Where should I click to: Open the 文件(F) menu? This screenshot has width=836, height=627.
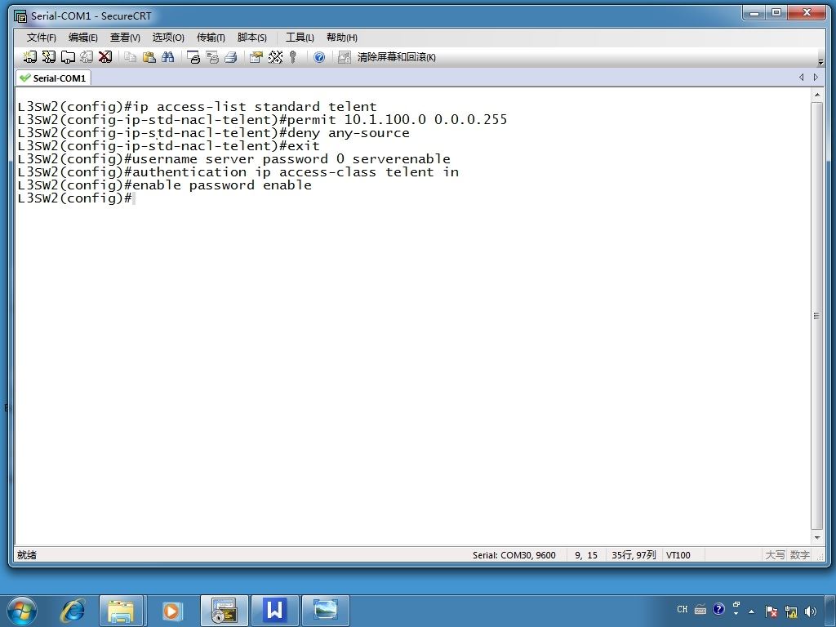(41, 38)
